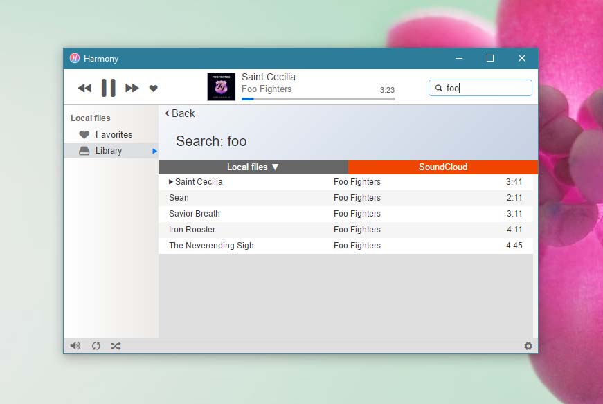Viewport: 603px width, 404px height.
Task: Switch to the SoundCloud tab
Action: pos(442,167)
